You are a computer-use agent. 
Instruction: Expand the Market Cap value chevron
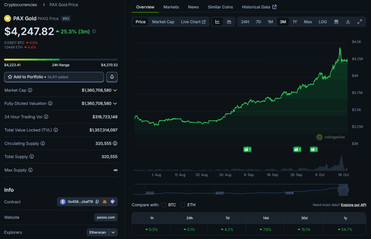pyautogui.click(x=115, y=90)
